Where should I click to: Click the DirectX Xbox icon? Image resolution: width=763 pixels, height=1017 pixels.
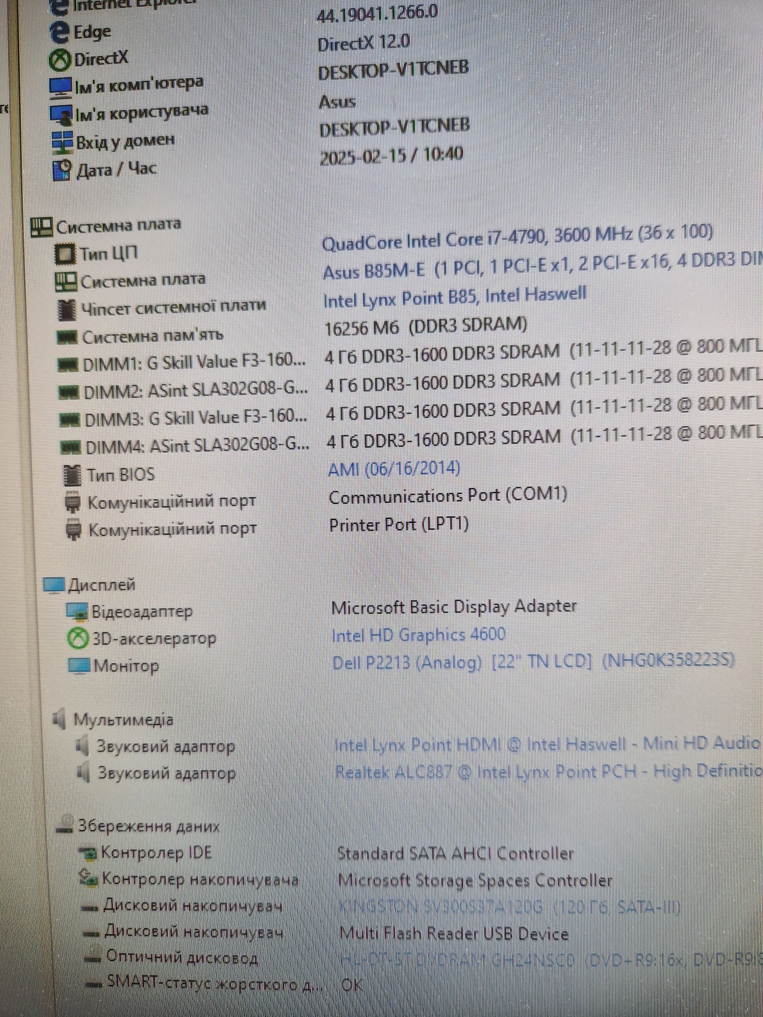[x=60, y=60]
